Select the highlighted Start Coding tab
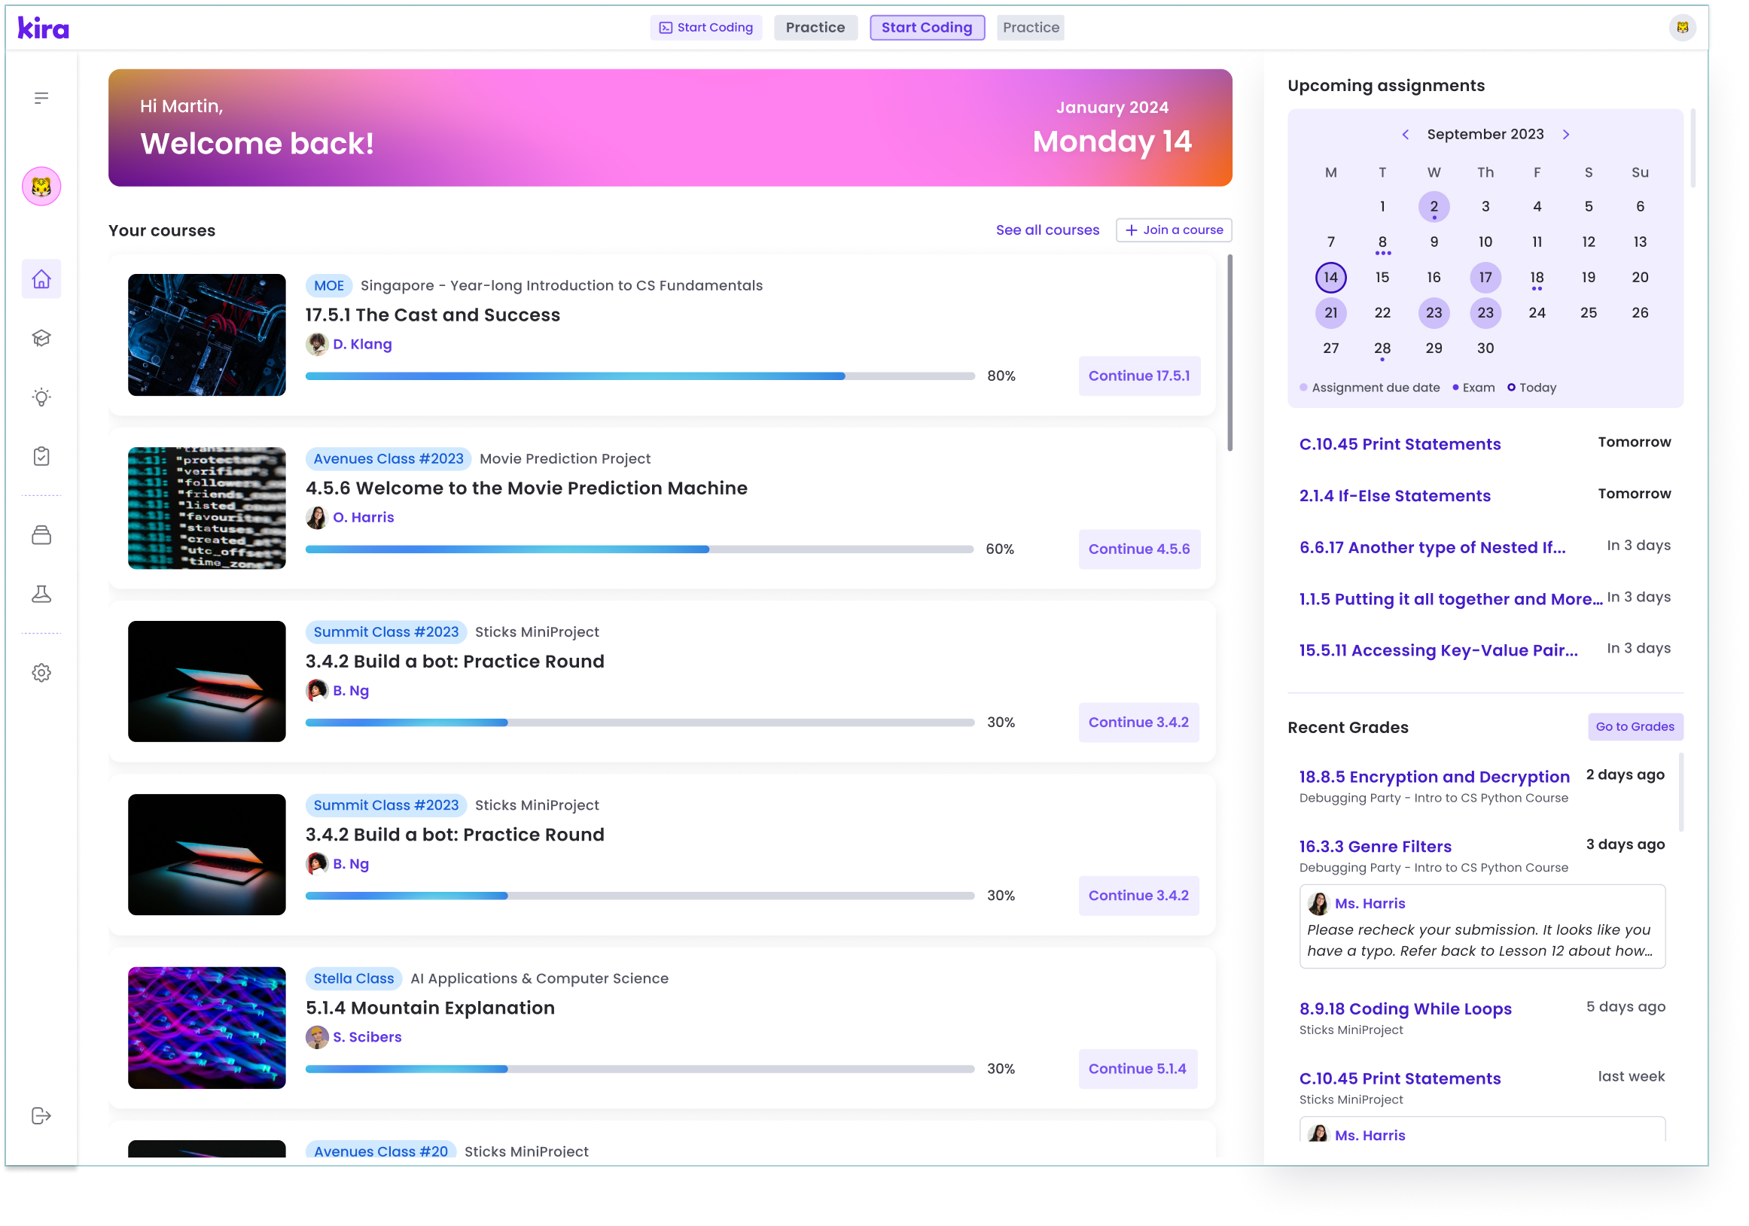1749x1226 pixels. click(x=927, y=27)
